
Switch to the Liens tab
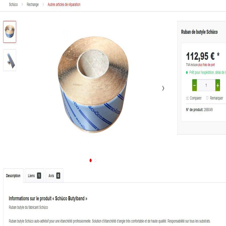click(x=34, y=176)
